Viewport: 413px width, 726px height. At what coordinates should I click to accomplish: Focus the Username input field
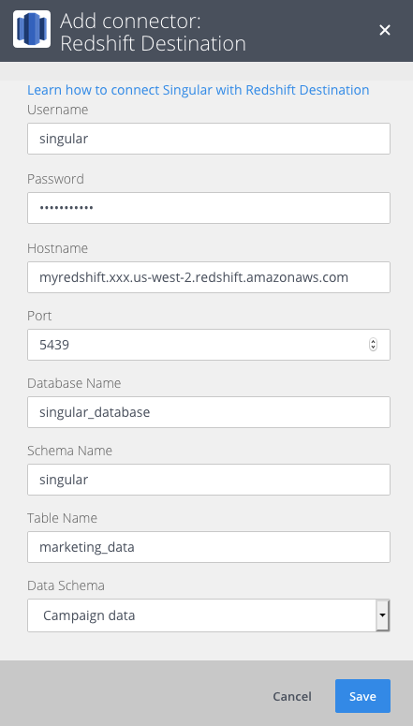click(209, 139)
